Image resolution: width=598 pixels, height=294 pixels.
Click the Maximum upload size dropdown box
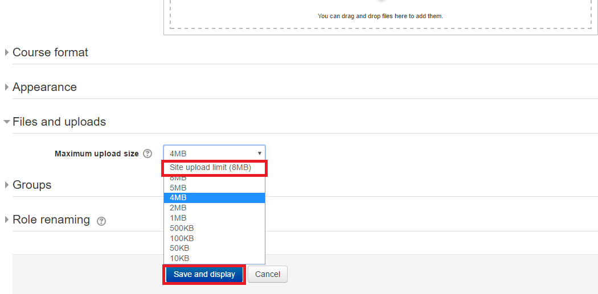(x=214, y=154)
